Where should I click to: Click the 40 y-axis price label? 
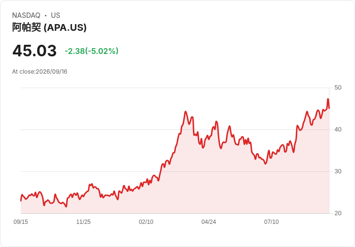click(x=338, y=130)
